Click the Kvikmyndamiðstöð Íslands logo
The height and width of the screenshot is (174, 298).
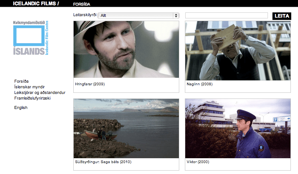33,38
